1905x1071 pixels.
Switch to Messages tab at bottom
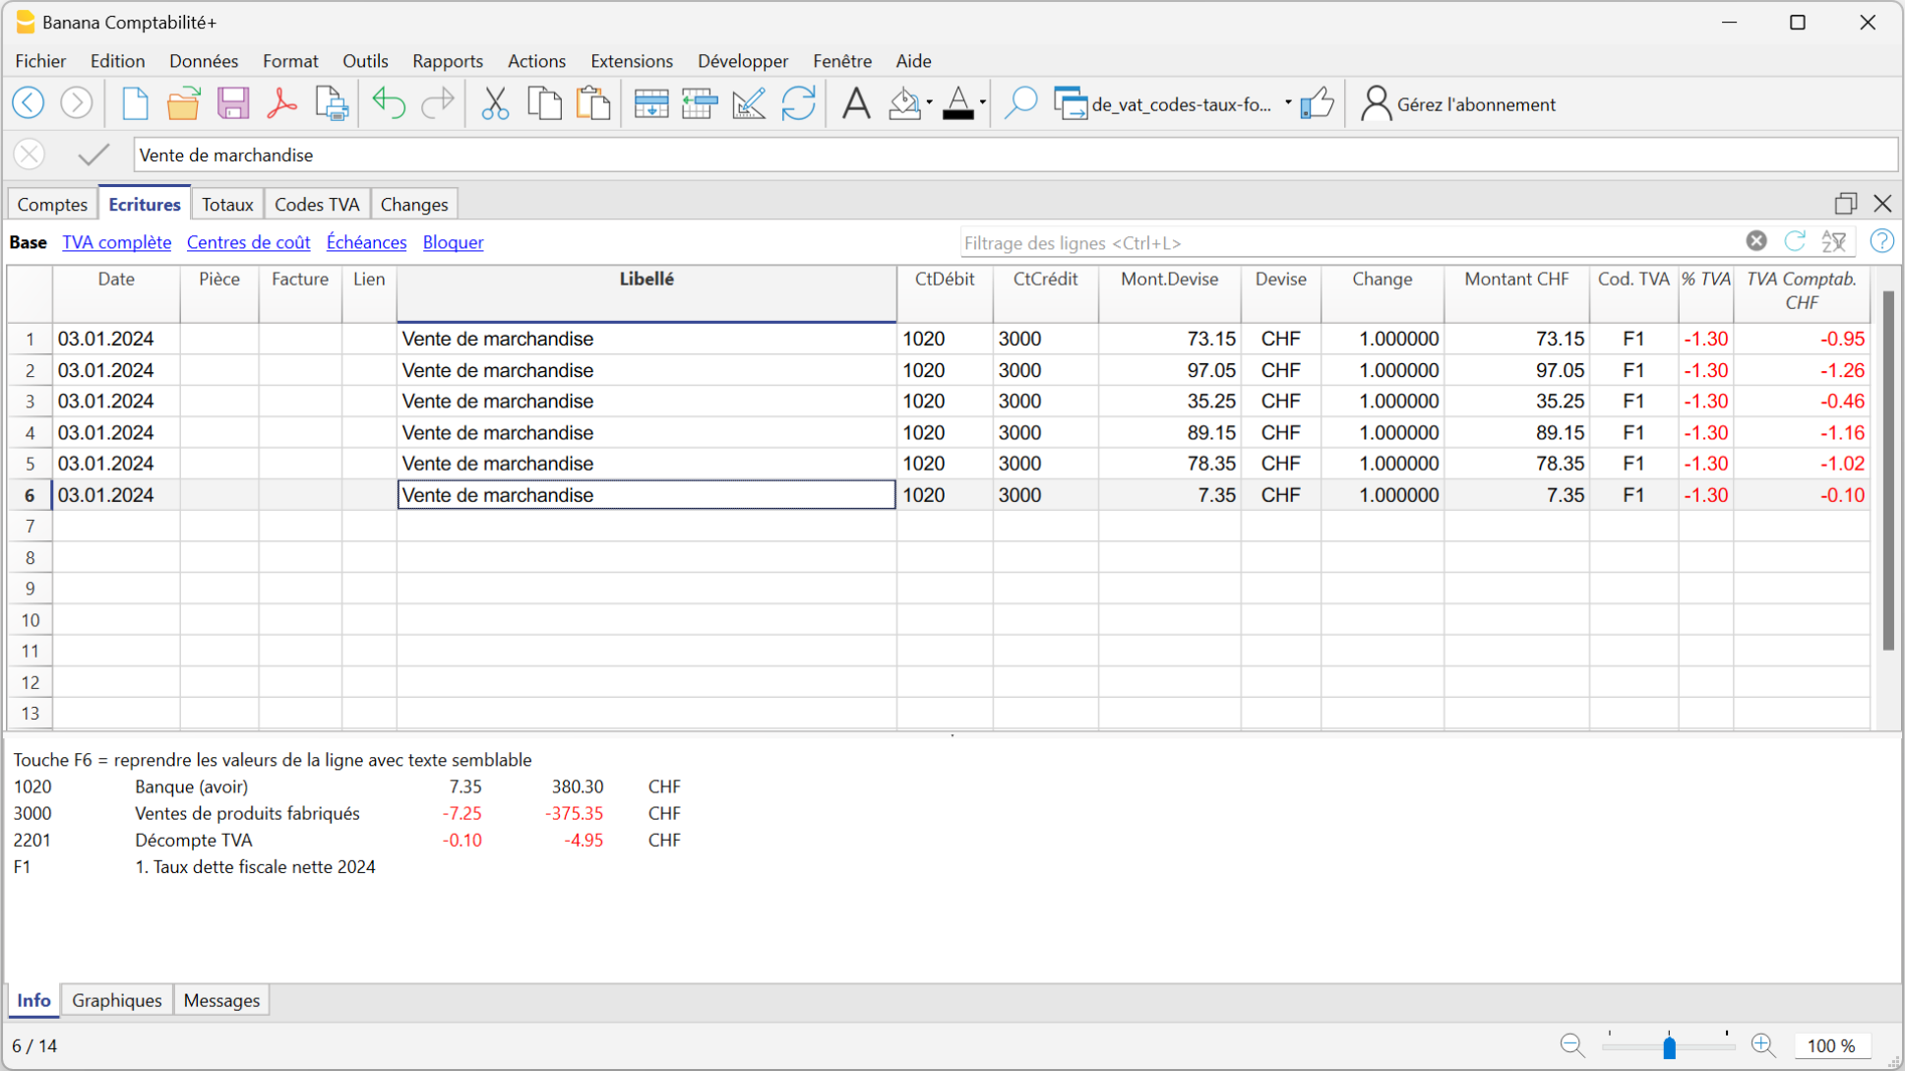(x=221, y=1000)
